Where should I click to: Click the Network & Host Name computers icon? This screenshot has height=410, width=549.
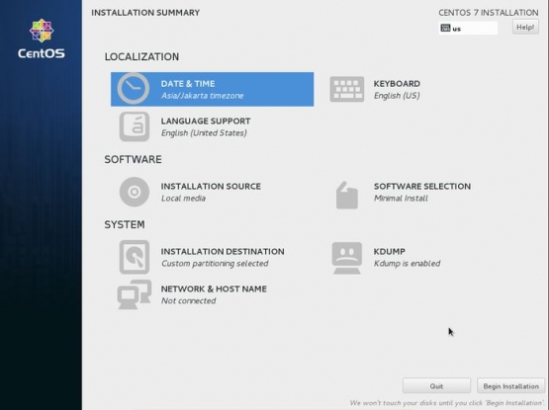pos(135,294)
